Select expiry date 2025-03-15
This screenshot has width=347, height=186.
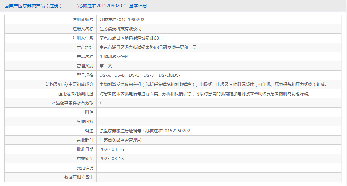click(x=112, y=159)
